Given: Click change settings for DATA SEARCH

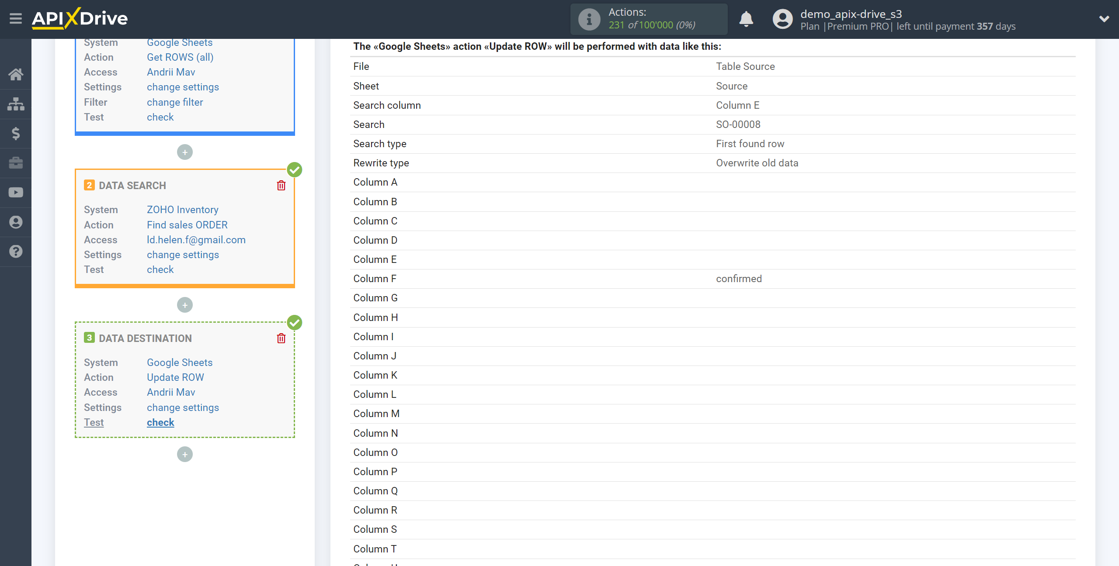Looking at the screenshot, I should 182,254.
